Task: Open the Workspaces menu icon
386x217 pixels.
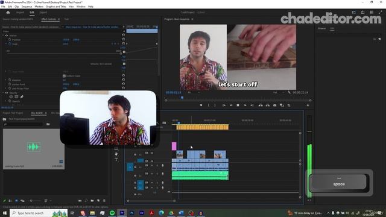Action: pyautogui.click(x=354, y=12)
